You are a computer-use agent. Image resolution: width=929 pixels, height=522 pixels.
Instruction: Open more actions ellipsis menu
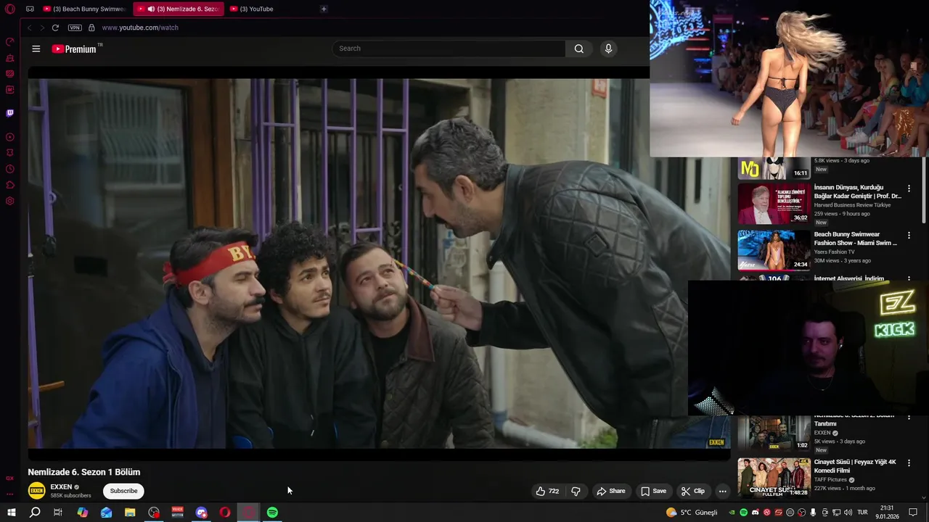722,491
